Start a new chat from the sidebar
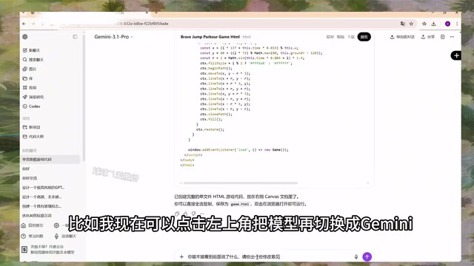 31,50
